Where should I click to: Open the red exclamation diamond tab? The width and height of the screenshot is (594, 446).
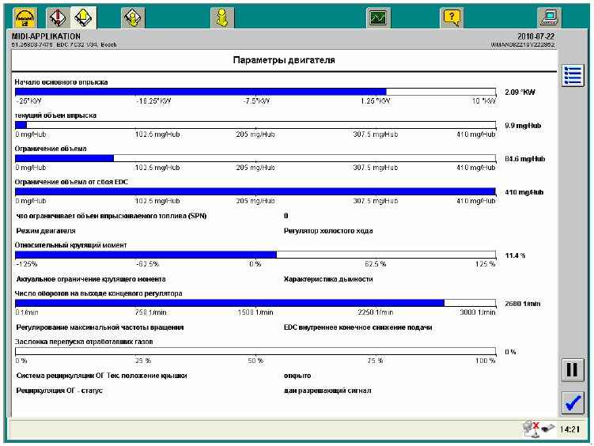click(58, 18)
